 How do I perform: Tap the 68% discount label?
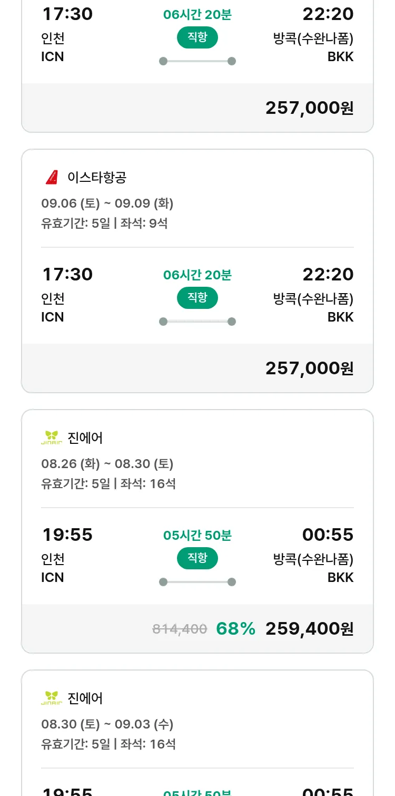coord(235,628)
